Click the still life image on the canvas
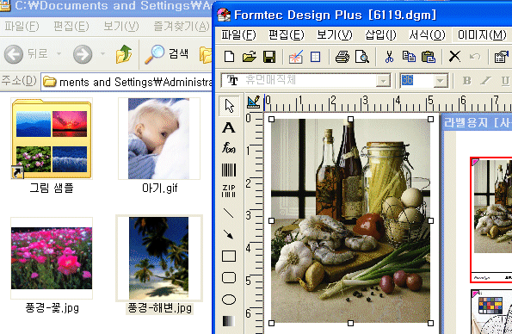This screenshot has height=334, width=512. (x=351, y=221)
